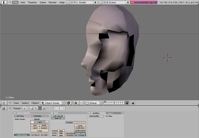Collapse the Panels header menu triangle
Screen dimensions: 199x138
[x=10, y=108]
